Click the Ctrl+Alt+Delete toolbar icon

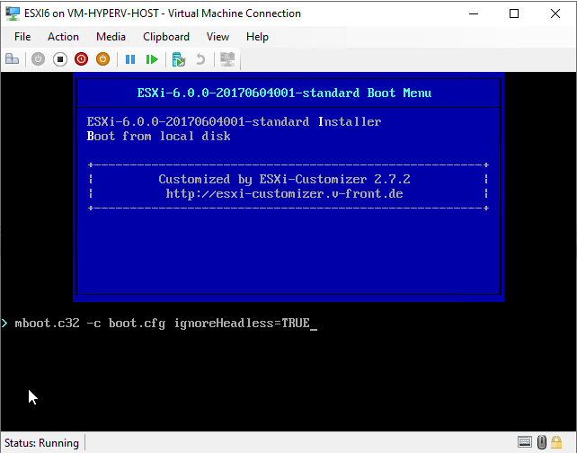click(x=13, y=59)
